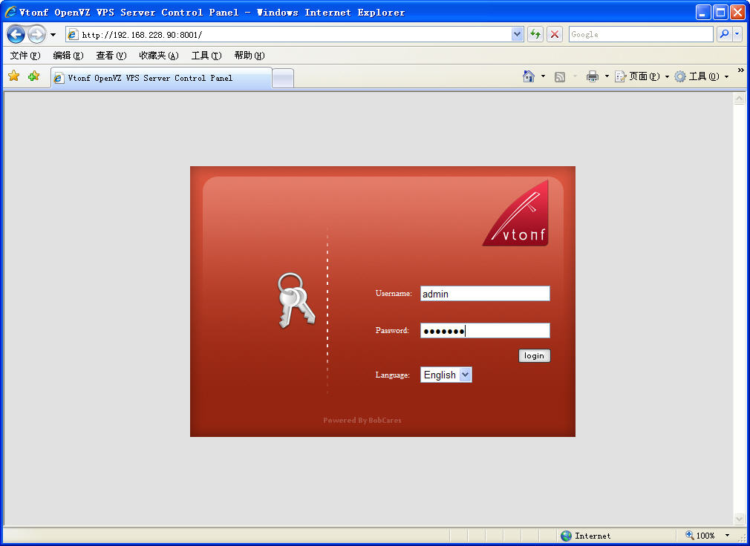Click the Home page icon
Screen dimensions: 750x546
tap(529, 76)
